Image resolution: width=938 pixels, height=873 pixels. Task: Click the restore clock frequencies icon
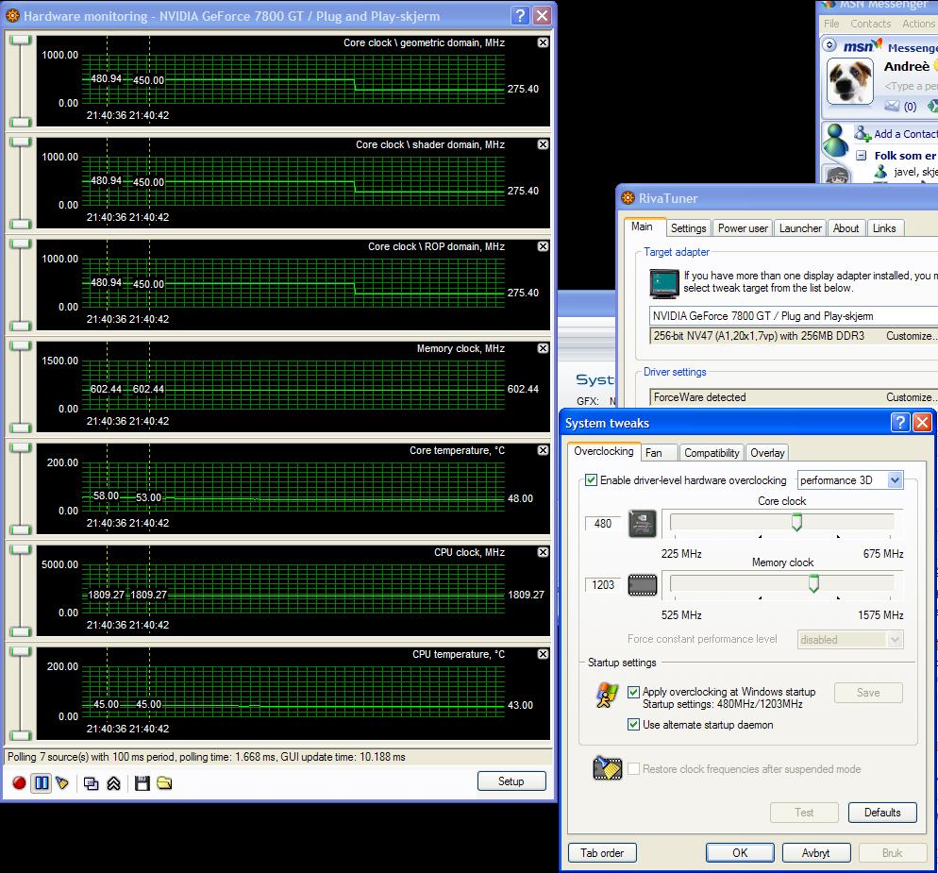pyautogui.click(x=607, y=768)
